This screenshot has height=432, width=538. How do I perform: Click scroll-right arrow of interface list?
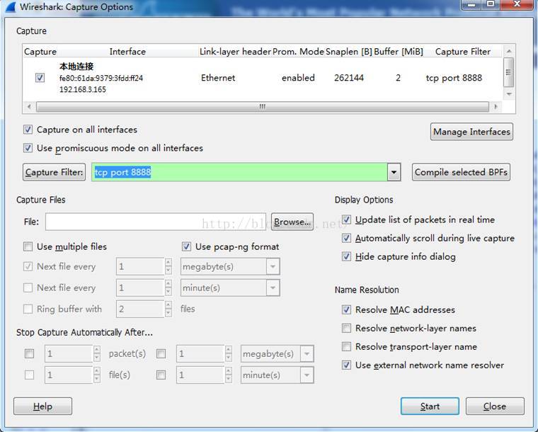coord(496,107)
